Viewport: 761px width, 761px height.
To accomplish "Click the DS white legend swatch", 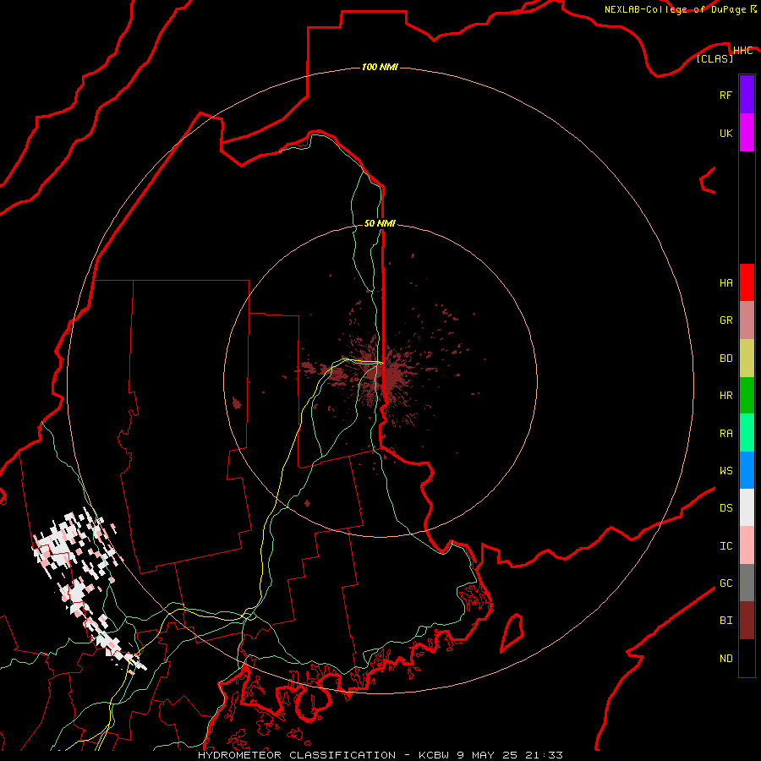I will click(747, 507).
